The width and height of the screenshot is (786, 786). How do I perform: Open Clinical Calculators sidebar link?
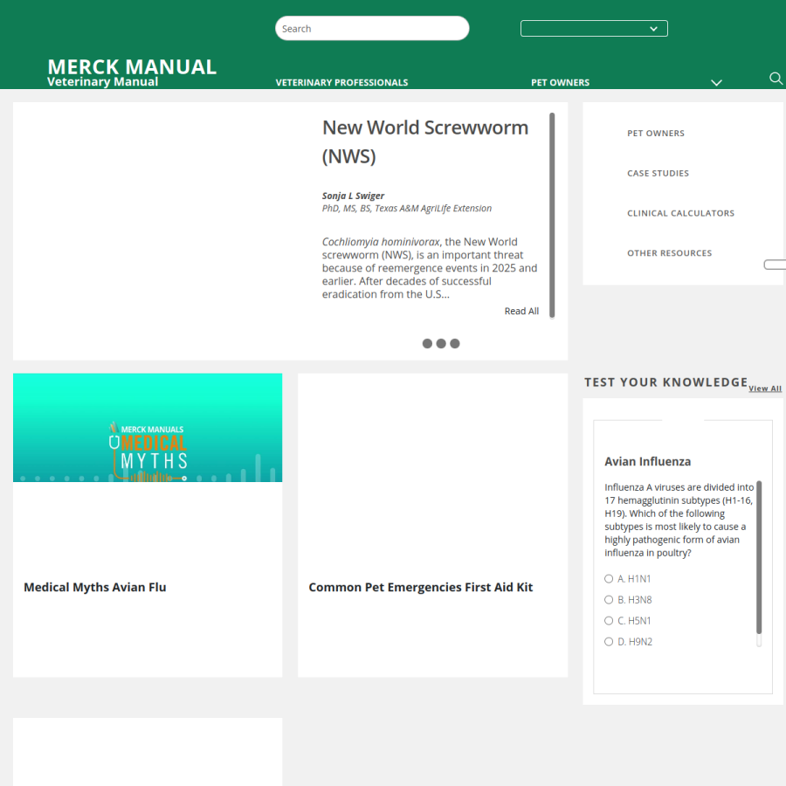point(680,214)
